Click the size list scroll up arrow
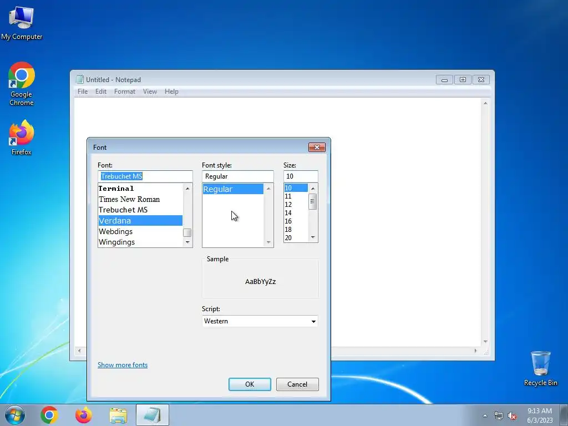Viewport: 568px width, 426px height. [x=313, y=189]
